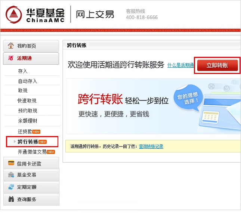This screenshot has width=241, height=213.
Task: Click the triangle arrow before 跨行转账 menu item
Action: click(15, 141)
